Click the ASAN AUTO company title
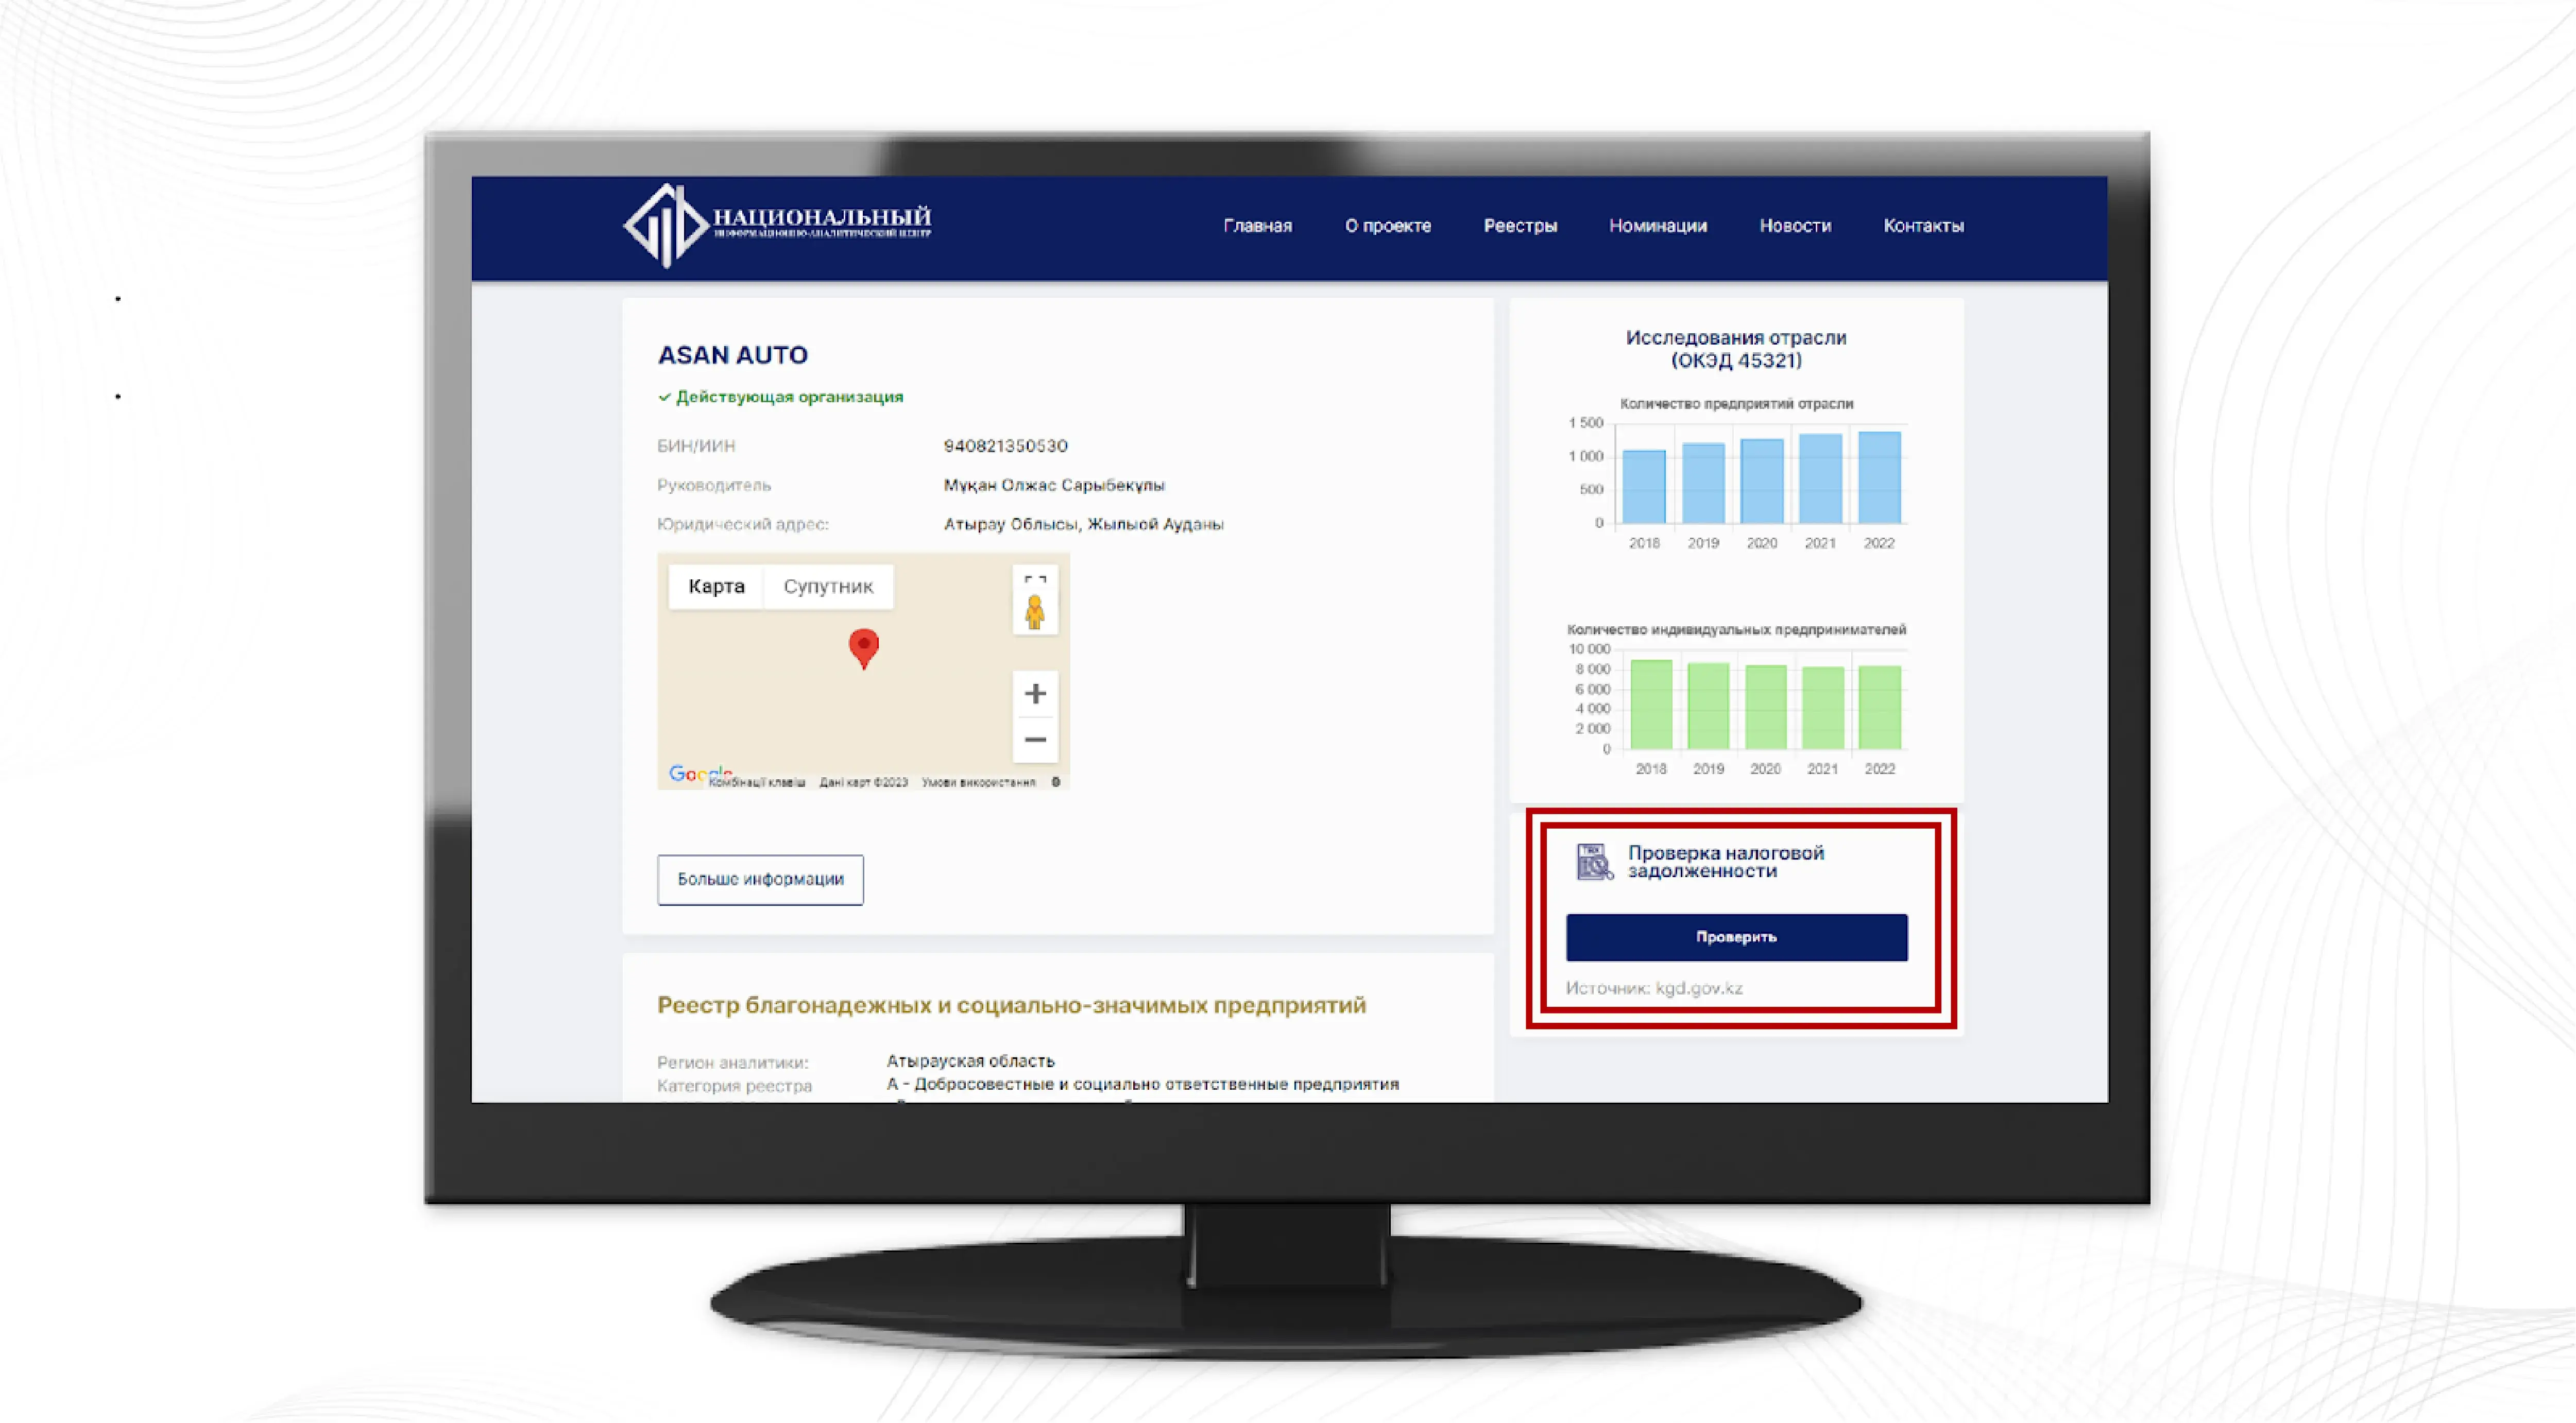 point(732,355)
